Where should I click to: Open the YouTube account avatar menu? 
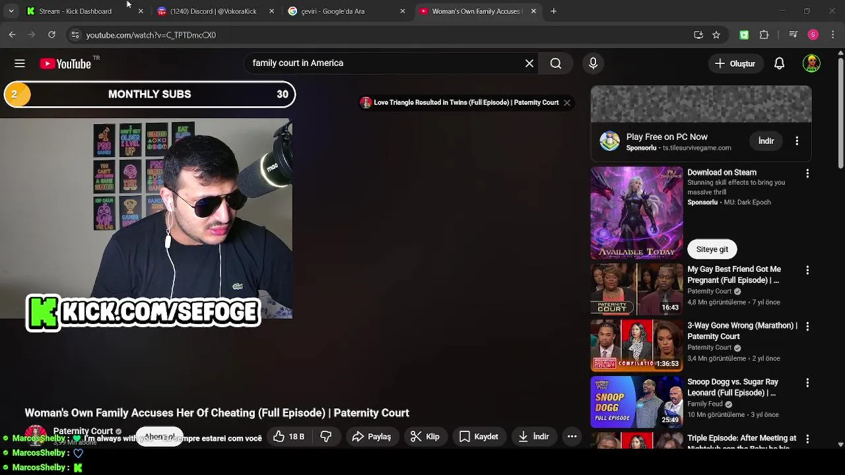click(x=811, y=63)
